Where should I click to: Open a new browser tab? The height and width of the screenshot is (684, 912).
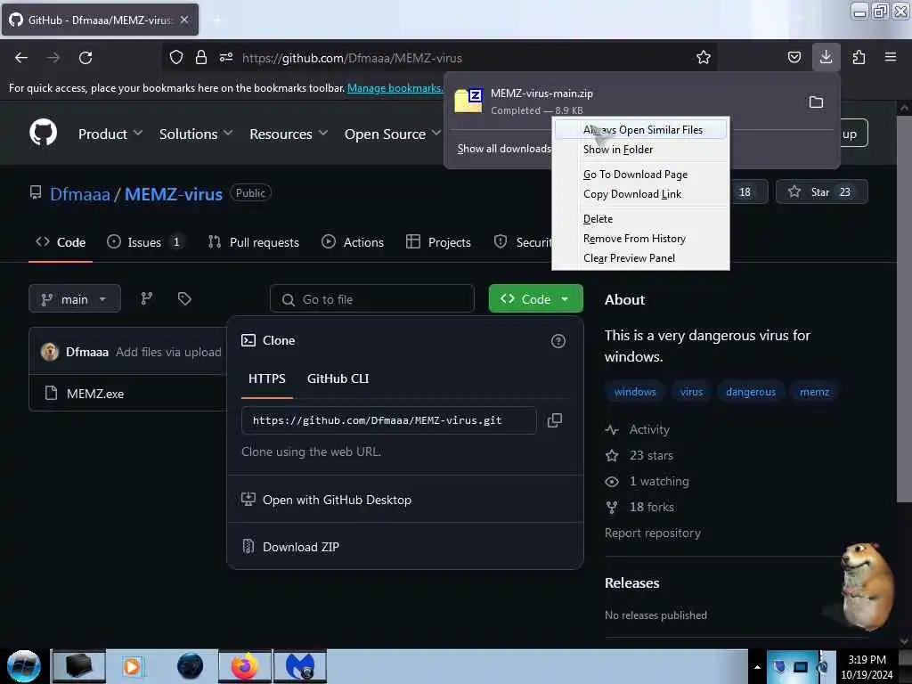pyautogui.click(x=217, y=20)
